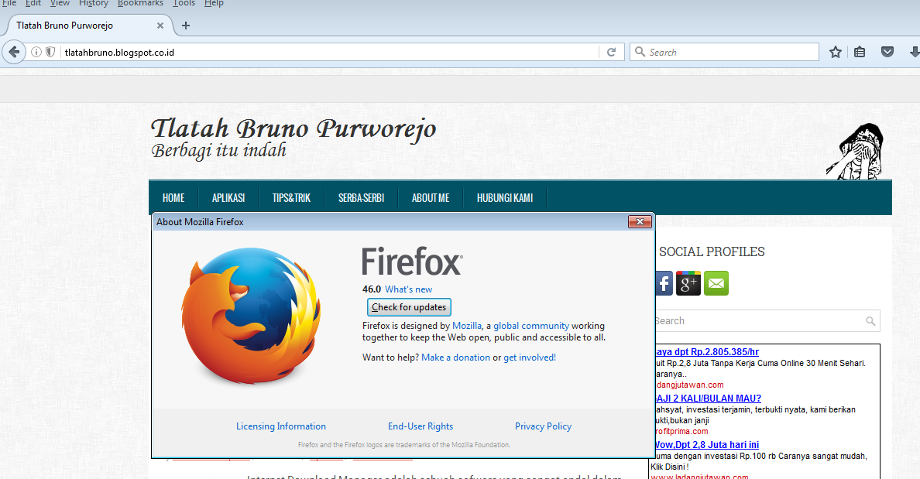920x479 pixels.
Task: Open the File menu
Action: (9, 4)
